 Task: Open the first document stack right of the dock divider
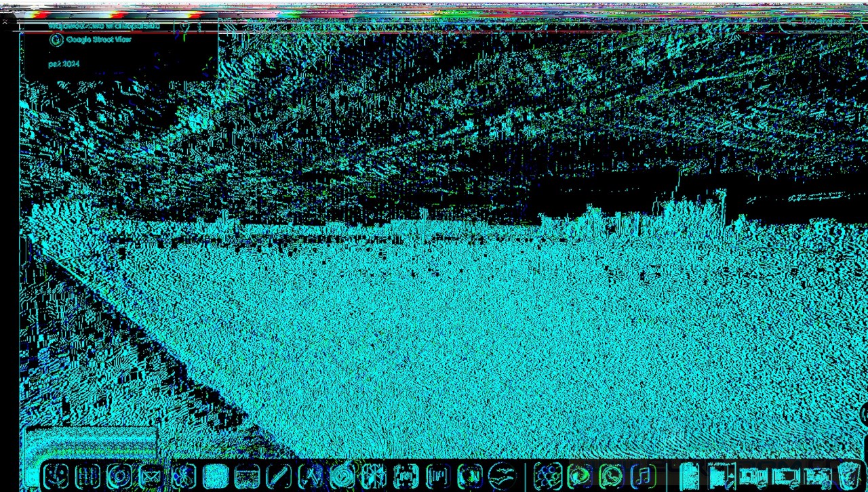(689, 476)
